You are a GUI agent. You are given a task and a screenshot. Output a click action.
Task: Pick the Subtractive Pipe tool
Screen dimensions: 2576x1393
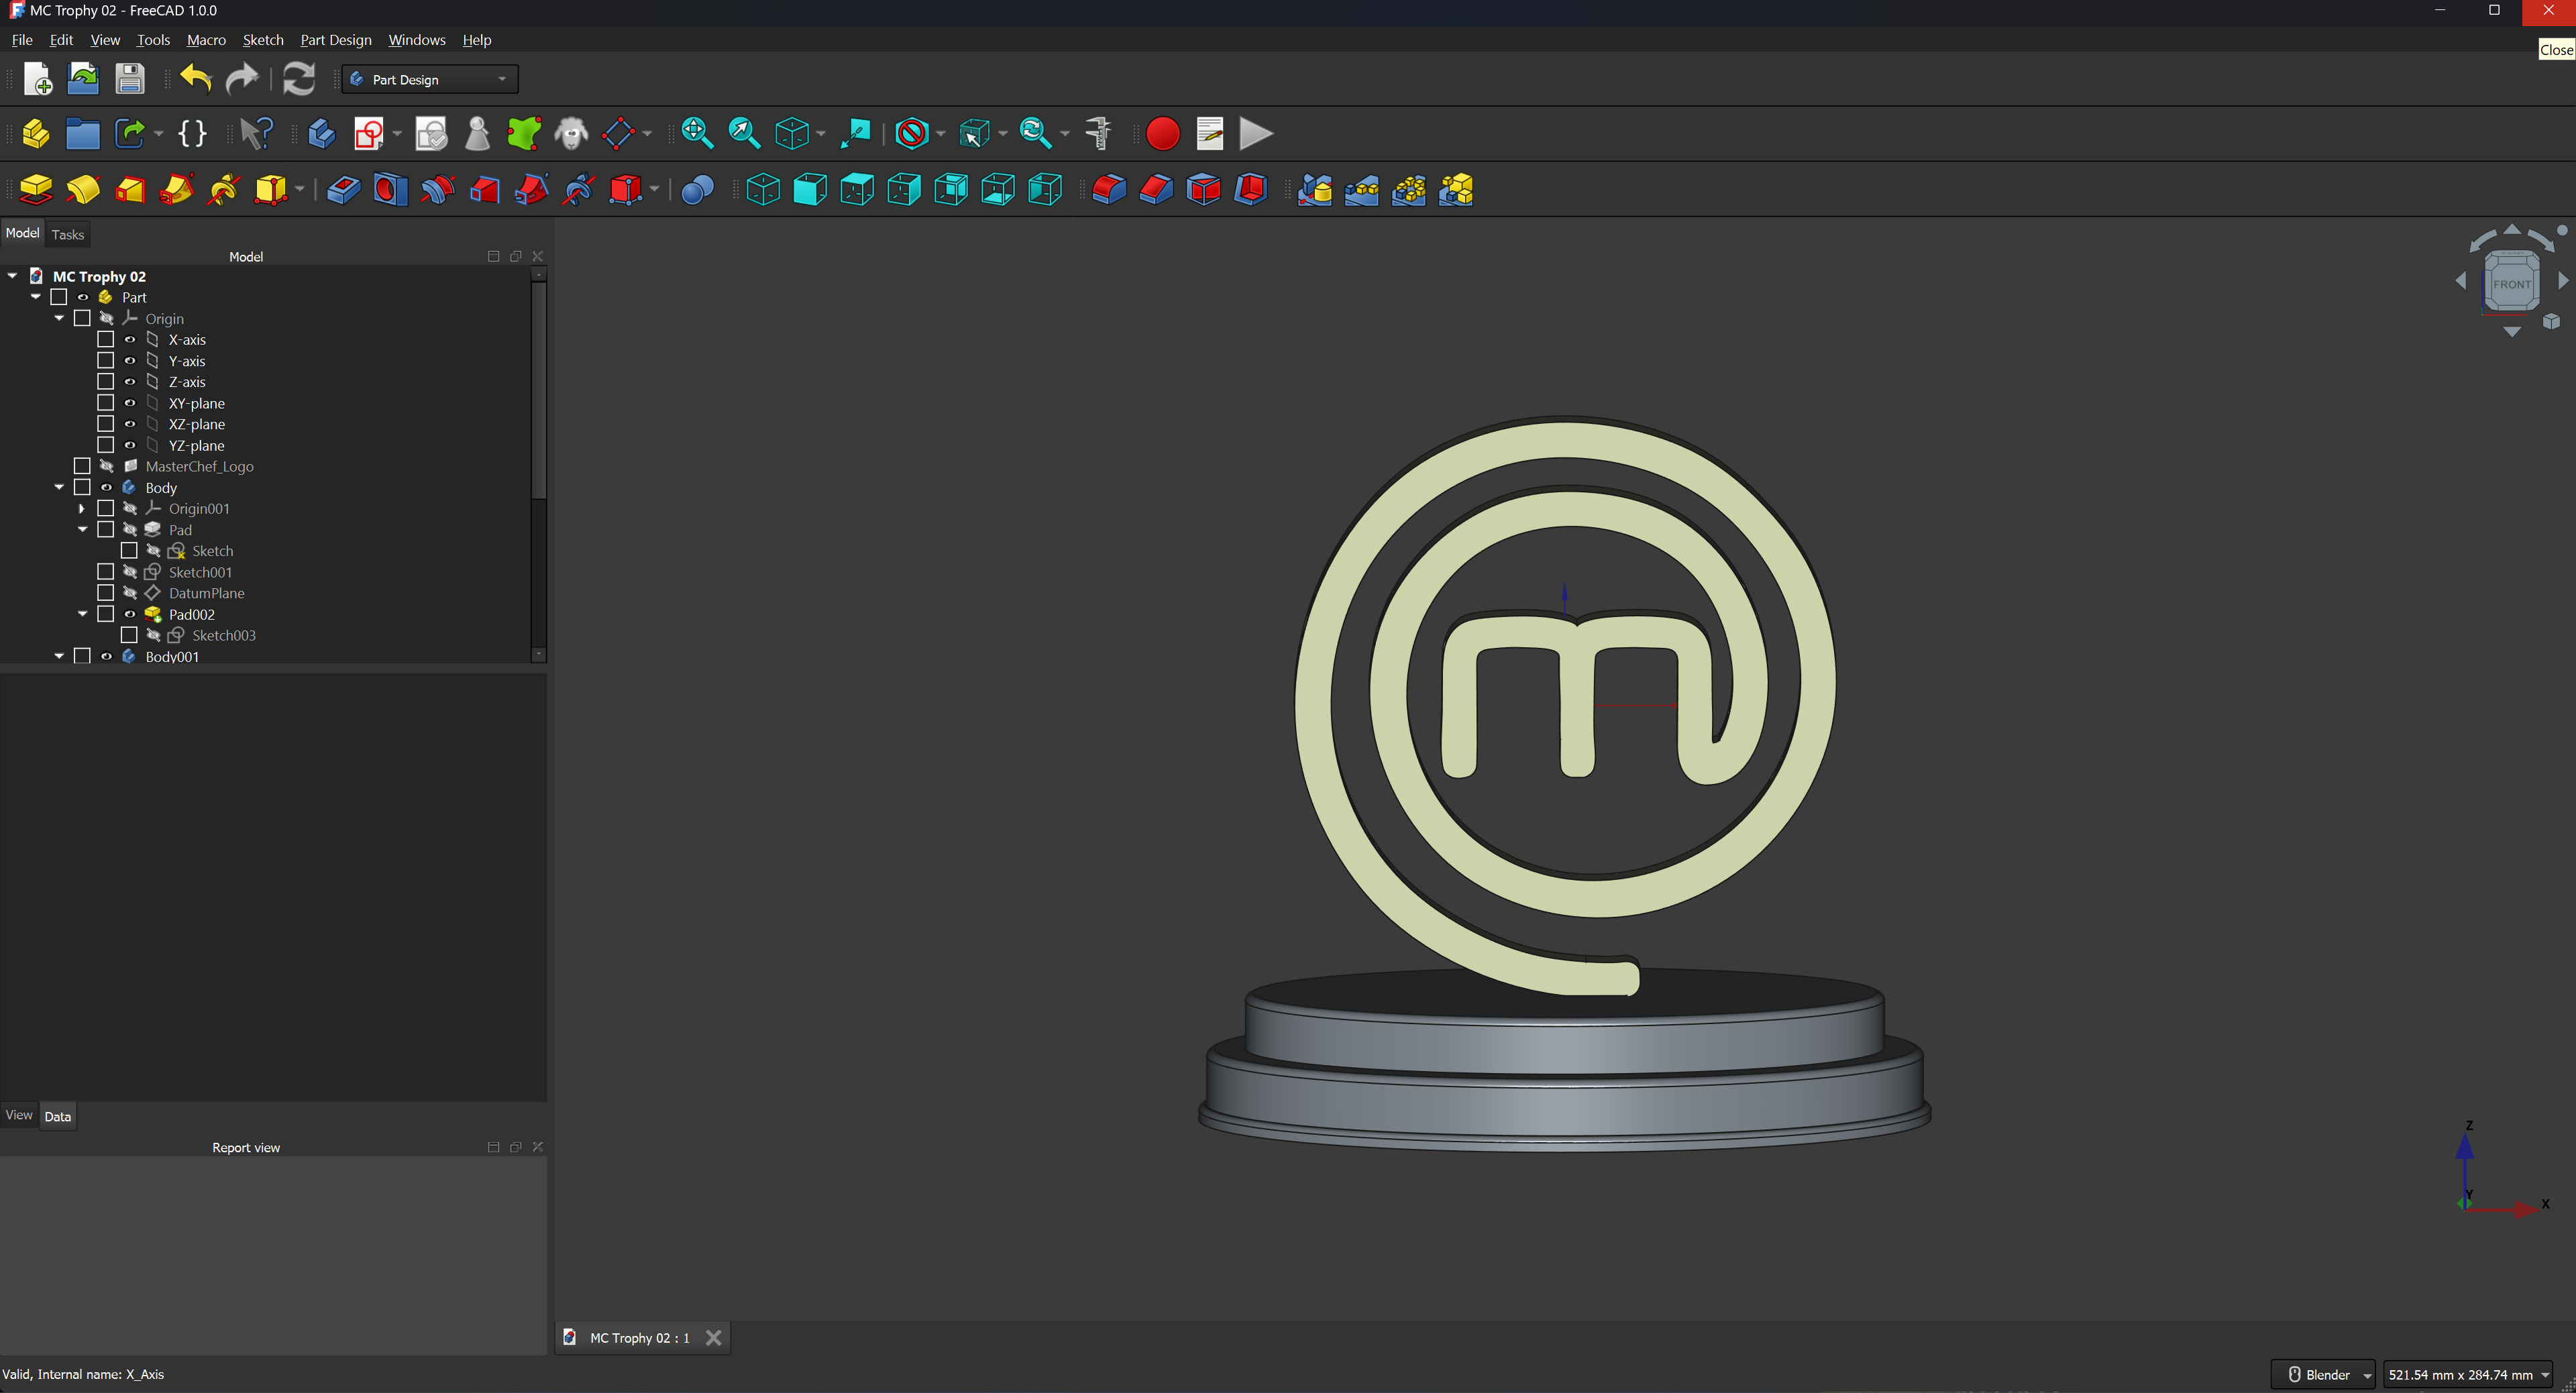coord(531,189)
